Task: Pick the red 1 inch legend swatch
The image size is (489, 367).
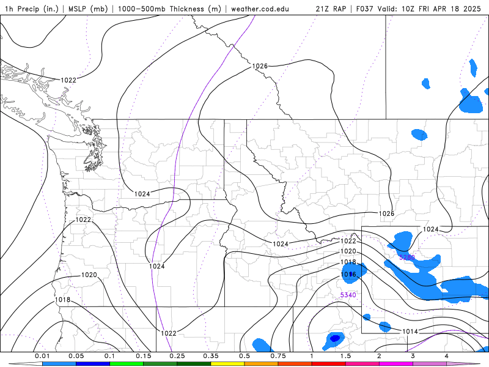Action: pyautogui.click(x=329, y=364)
